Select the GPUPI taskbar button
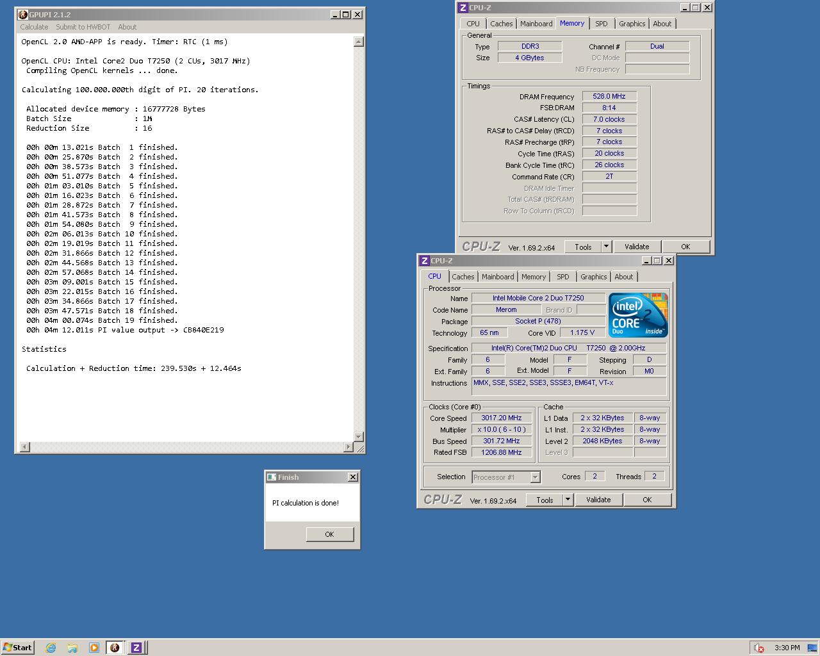The width and height of the screenshot is (820, 656). (115, 648)
